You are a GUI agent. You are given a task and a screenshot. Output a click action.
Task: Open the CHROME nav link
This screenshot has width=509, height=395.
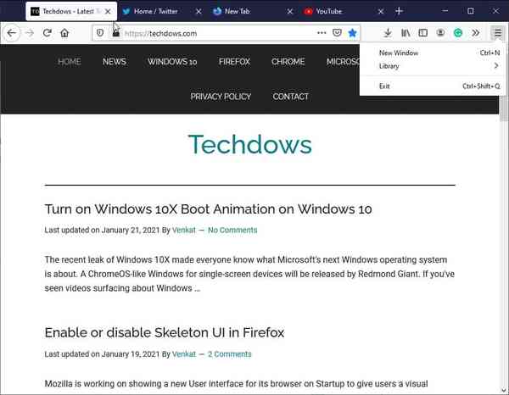288,62
